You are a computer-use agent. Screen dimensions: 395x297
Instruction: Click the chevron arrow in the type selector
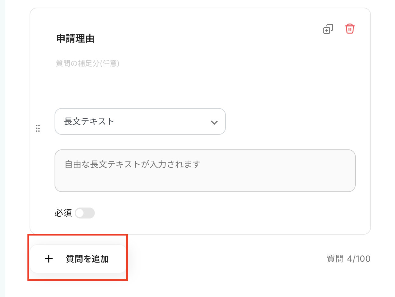pyautogui.click(x=214, y=122)
